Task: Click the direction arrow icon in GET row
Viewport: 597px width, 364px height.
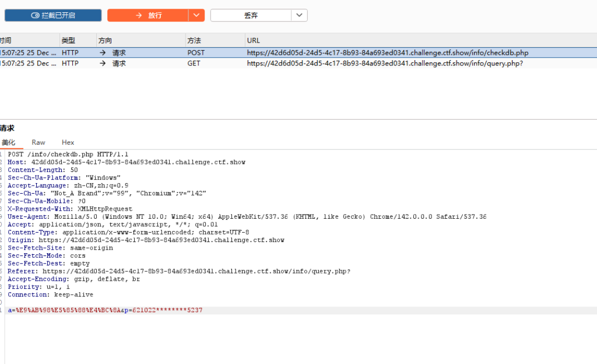Action: pos(103,63)
